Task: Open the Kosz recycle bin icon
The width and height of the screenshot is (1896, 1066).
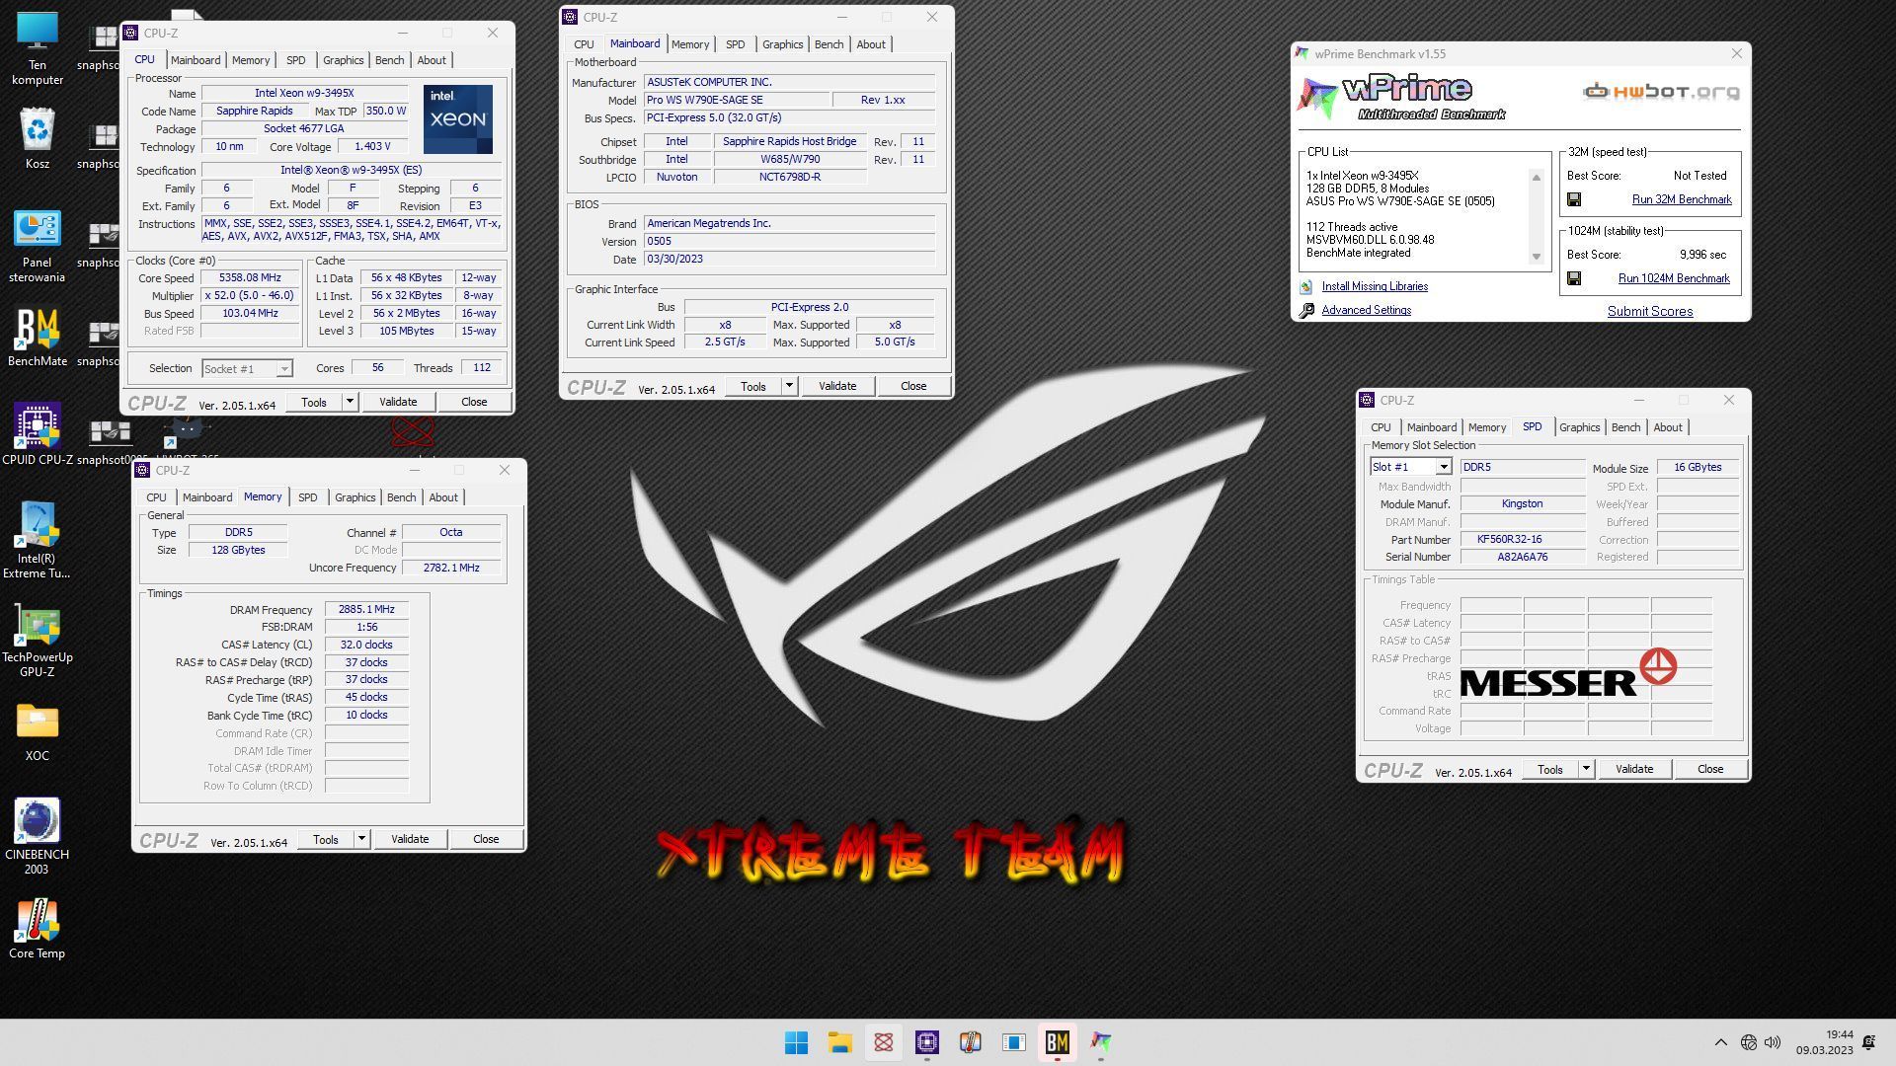Action: pyautogui.click(x=38, y=138)
